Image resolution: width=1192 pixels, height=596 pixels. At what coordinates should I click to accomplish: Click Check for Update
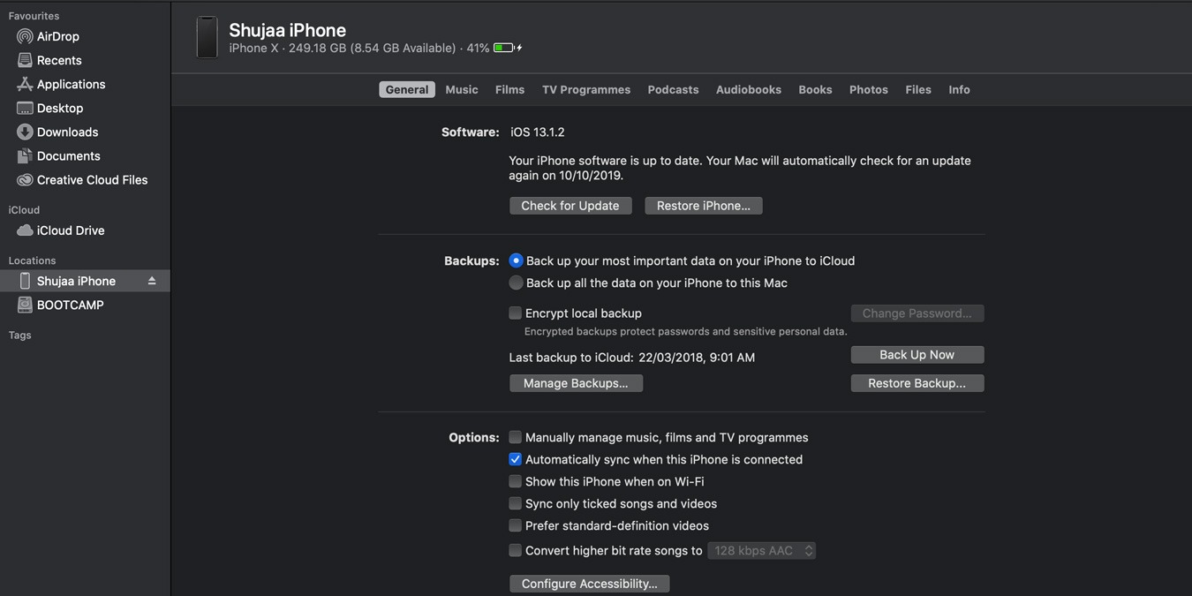point(570,205)
